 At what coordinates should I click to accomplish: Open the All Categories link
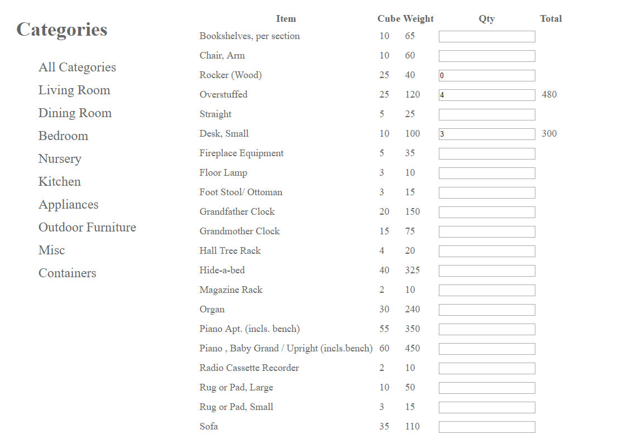(77, 67)
